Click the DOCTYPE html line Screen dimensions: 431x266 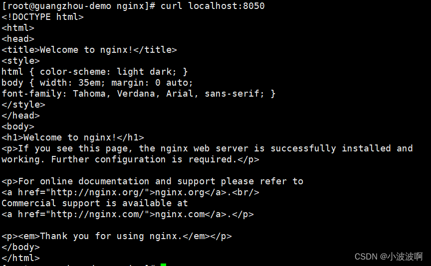click(42, 17)
